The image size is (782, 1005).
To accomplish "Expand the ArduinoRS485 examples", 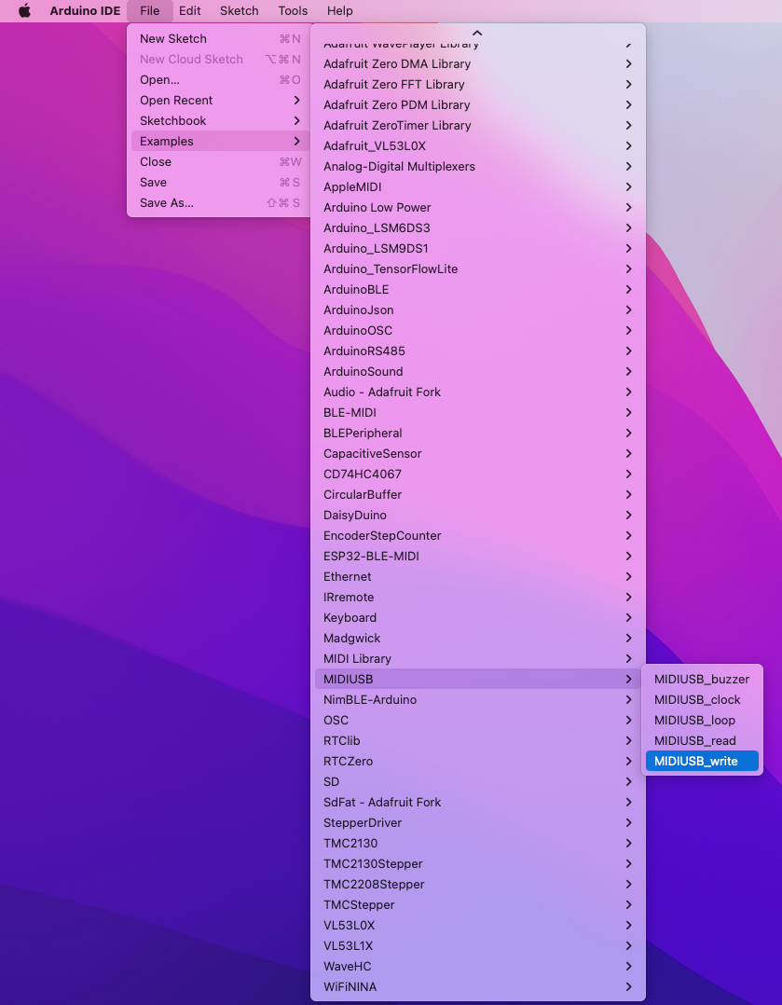I will [x=477, y=351].
